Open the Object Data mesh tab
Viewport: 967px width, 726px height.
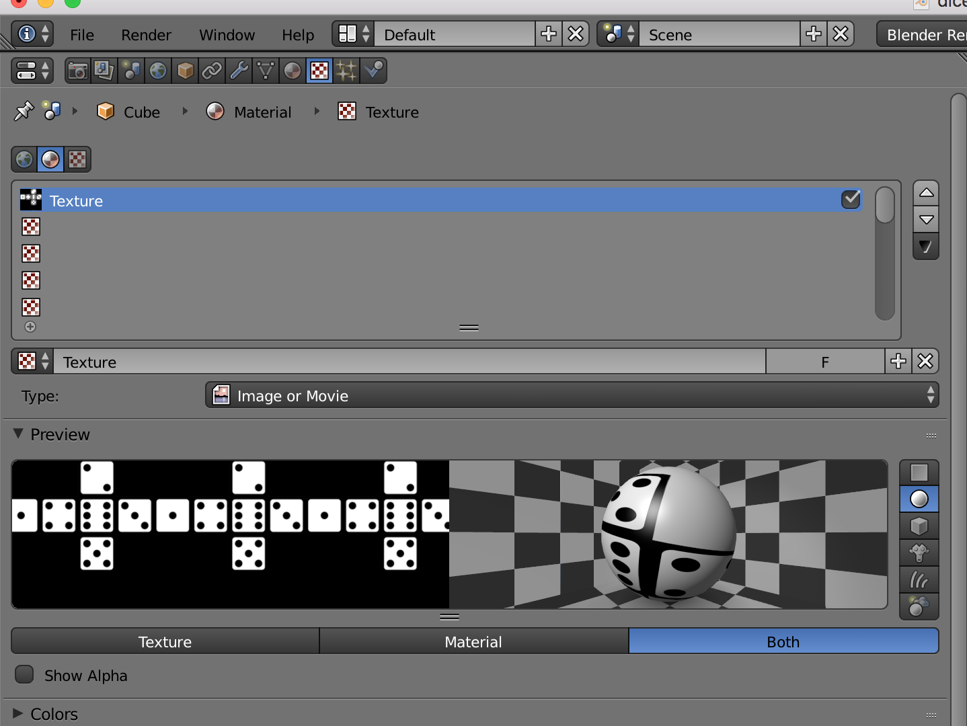(x=266, y=71)
